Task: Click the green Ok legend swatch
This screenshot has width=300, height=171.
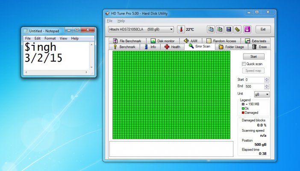Action: coord(243,109)
